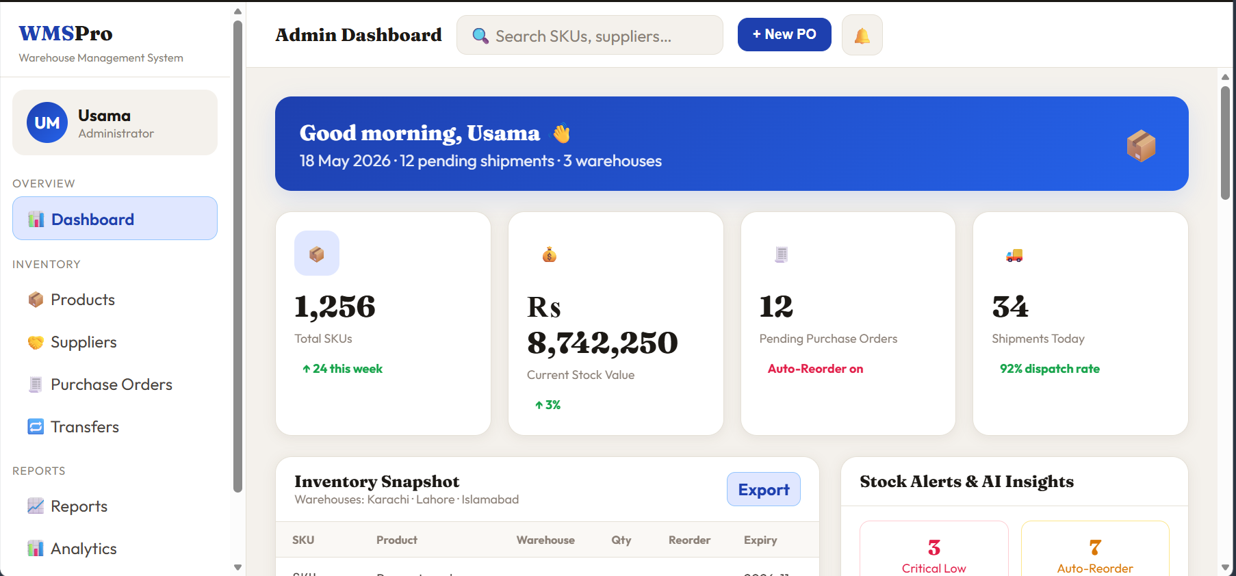Click the Analytics bar icon
Image resolution: width=1236 pixels, height=576 pixels.
[36, 549]
